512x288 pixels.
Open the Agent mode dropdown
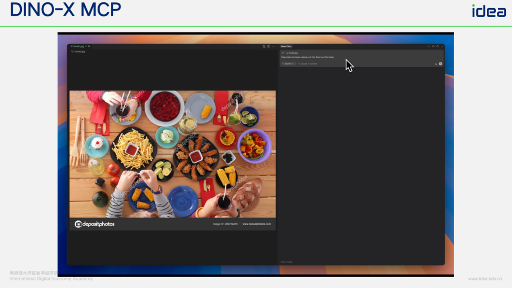point(288,63)
